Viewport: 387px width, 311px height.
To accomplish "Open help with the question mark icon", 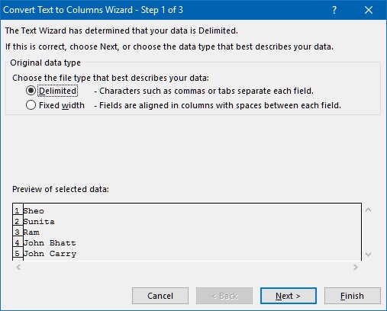I will [x=334, y=10].
